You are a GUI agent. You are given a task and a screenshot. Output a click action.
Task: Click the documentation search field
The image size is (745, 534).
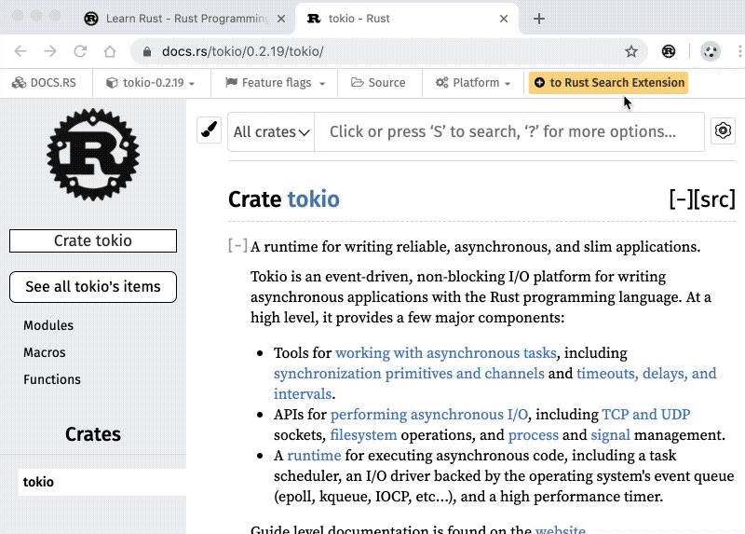point(508,131)
